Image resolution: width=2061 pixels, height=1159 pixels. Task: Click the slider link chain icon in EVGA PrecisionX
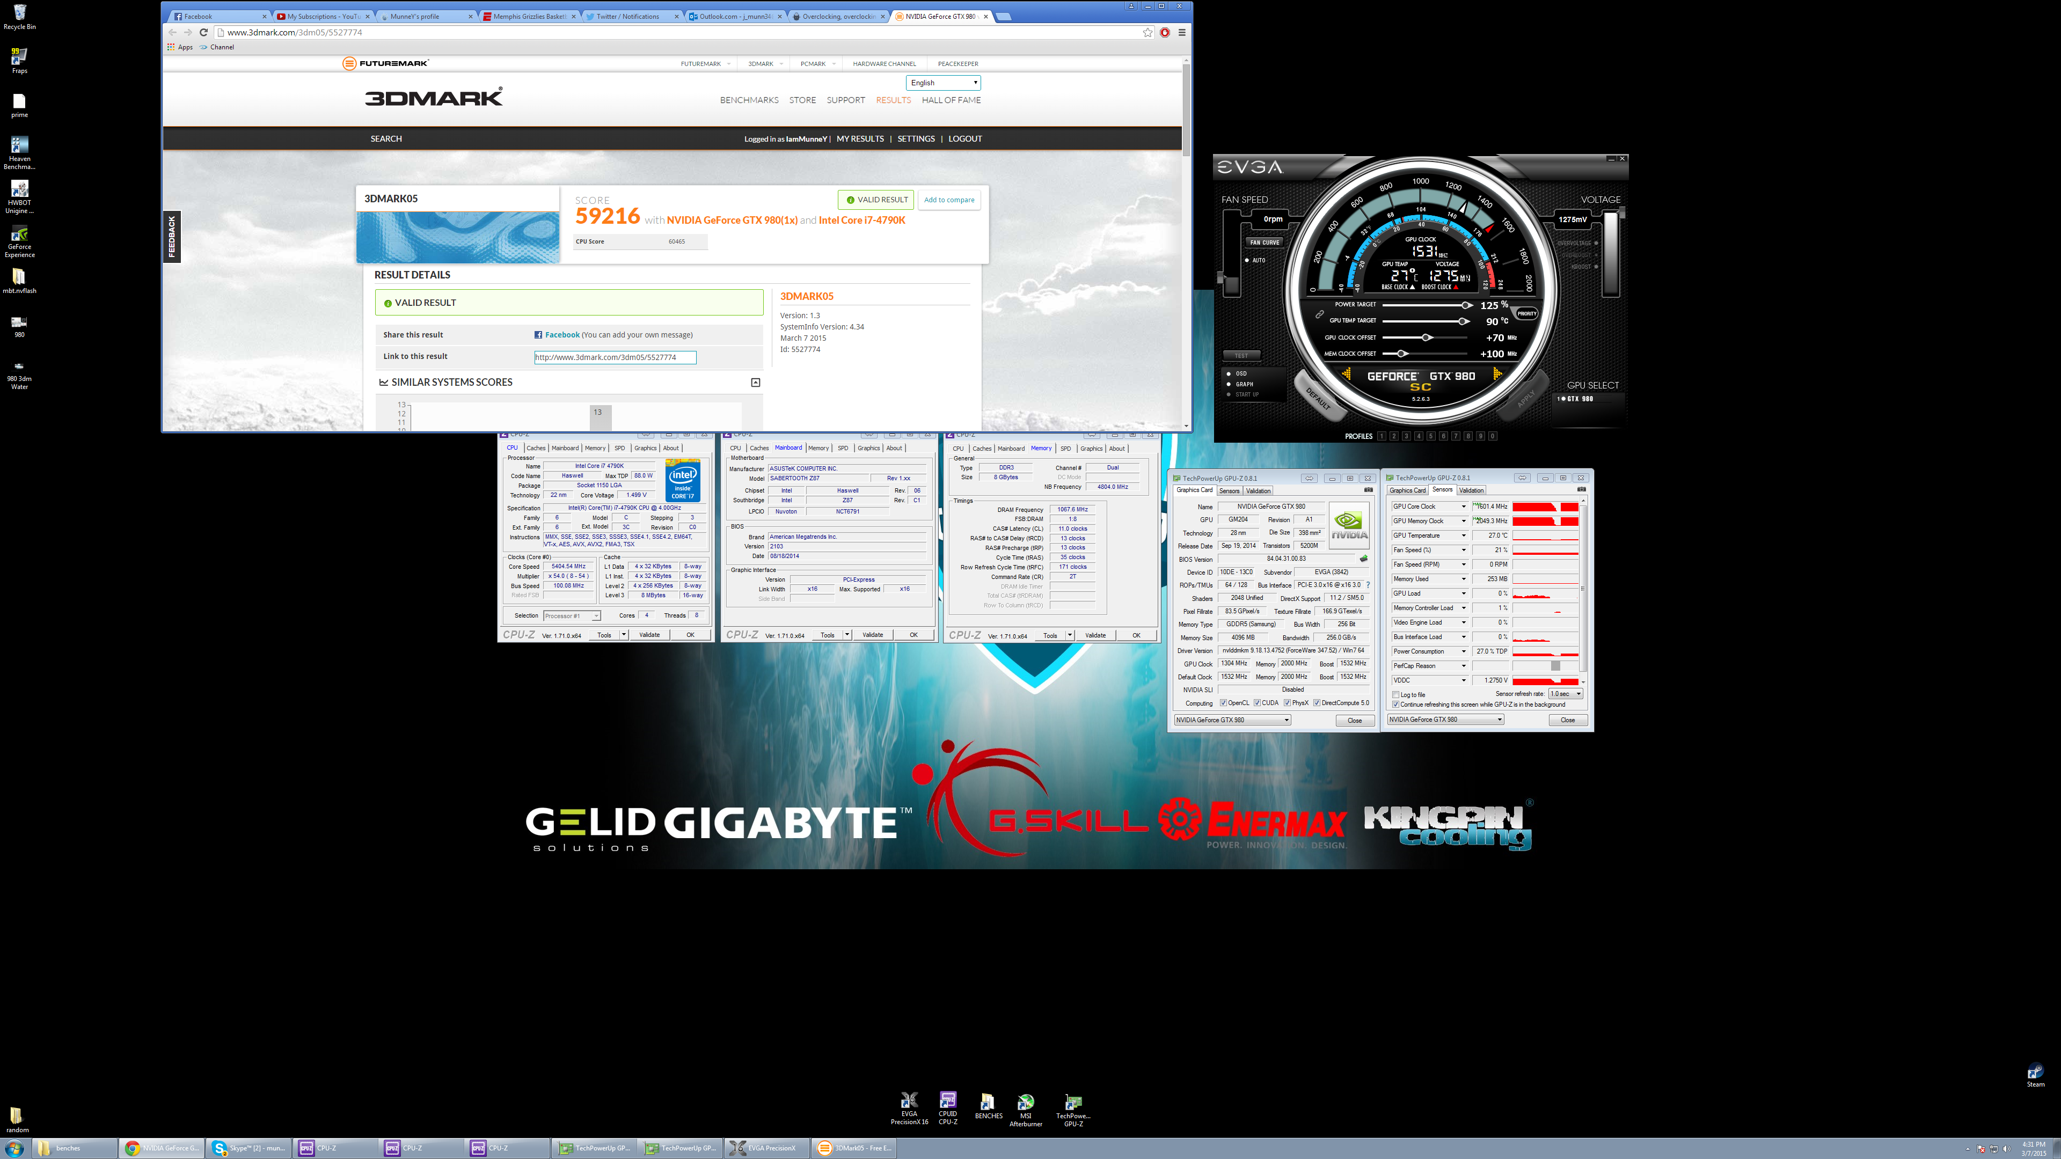[1320, 313]
